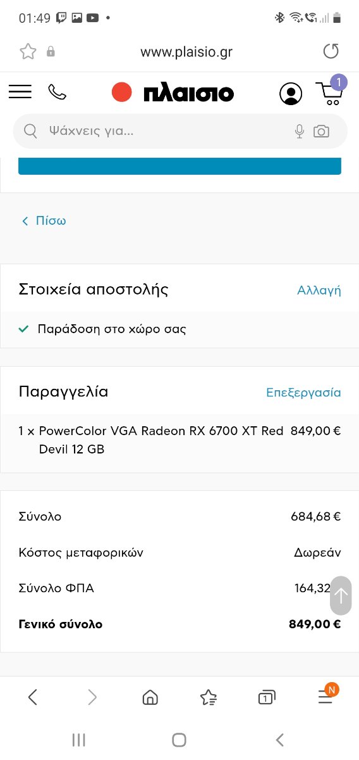Tap the πλαίσιο logo
This screenshot has width=359, height=760.
coord(173,93)
